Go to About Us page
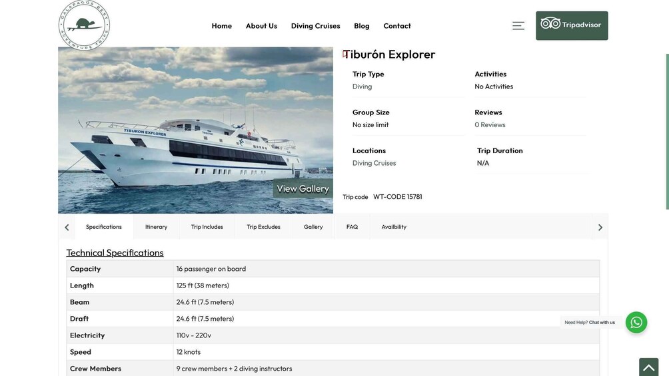 pos(261,26)
